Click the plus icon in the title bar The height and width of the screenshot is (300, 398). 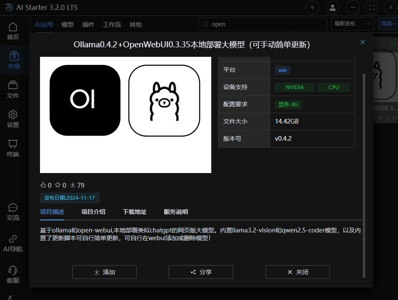pos(312,7)
